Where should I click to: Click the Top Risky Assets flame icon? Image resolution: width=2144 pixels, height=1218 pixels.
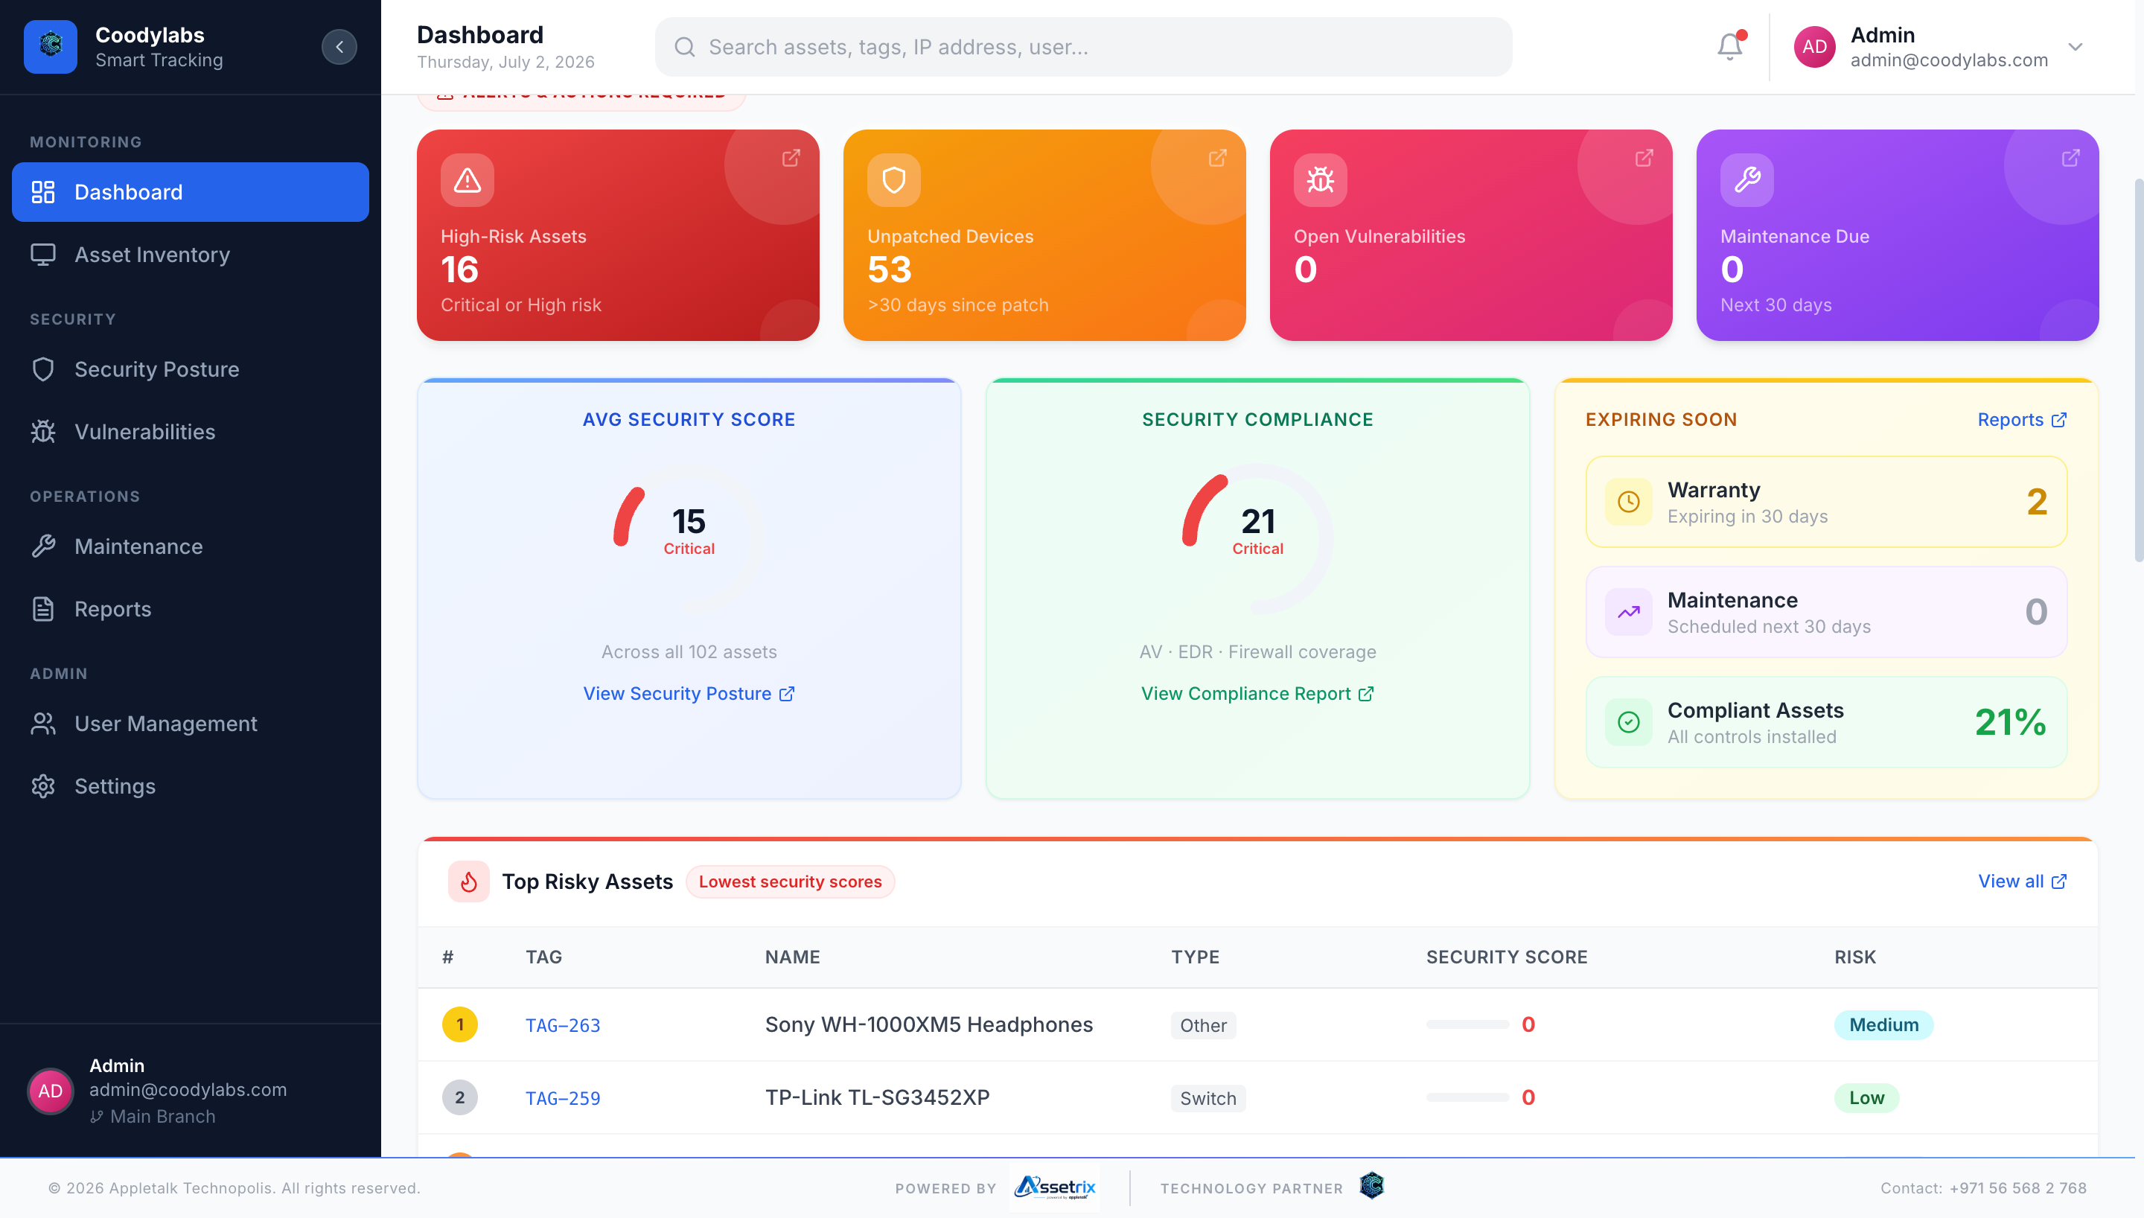tap(469, 881)
